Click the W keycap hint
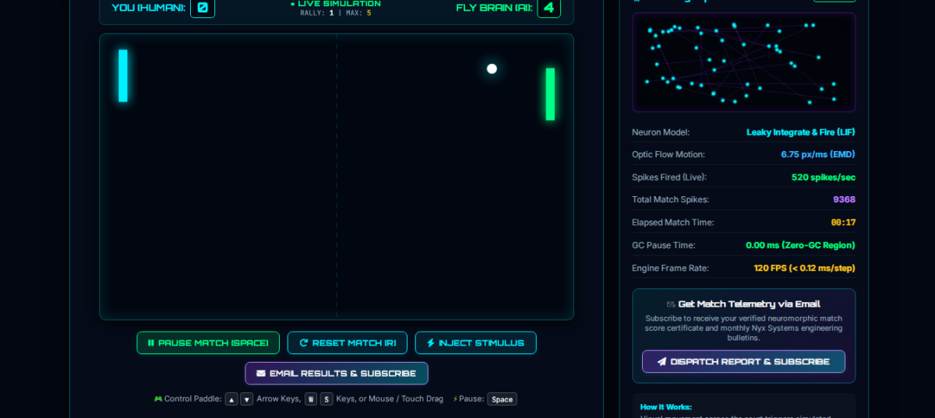This screenshot has height=418, width=935. [311, 399]
